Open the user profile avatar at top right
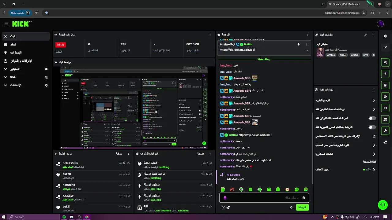Image resolution: width=392 pixels, height=220 pixels. (380, 24)
